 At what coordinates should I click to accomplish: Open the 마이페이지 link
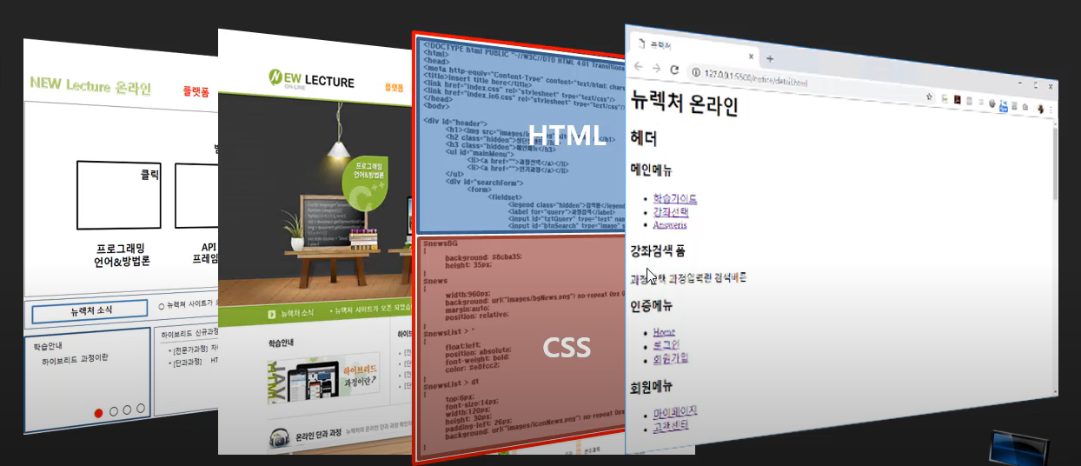coord(675,411)
